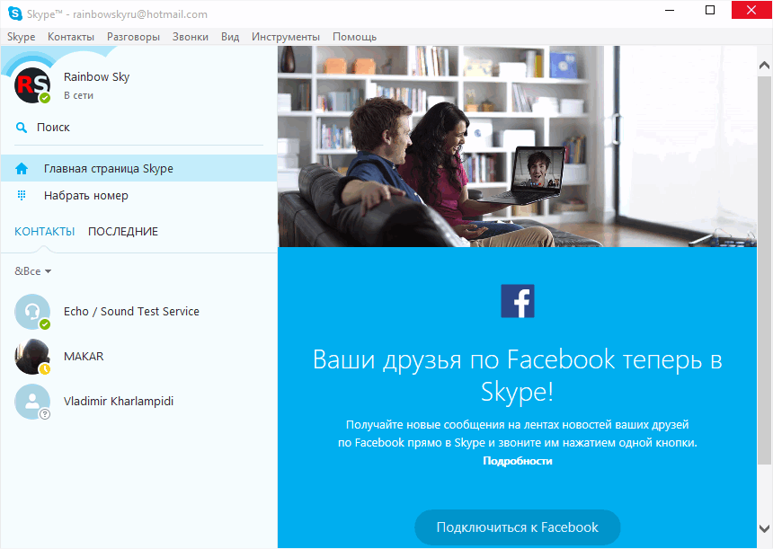The image size is (773, 549).
Task: Click the Facebook logo icon
Action: 518,301
